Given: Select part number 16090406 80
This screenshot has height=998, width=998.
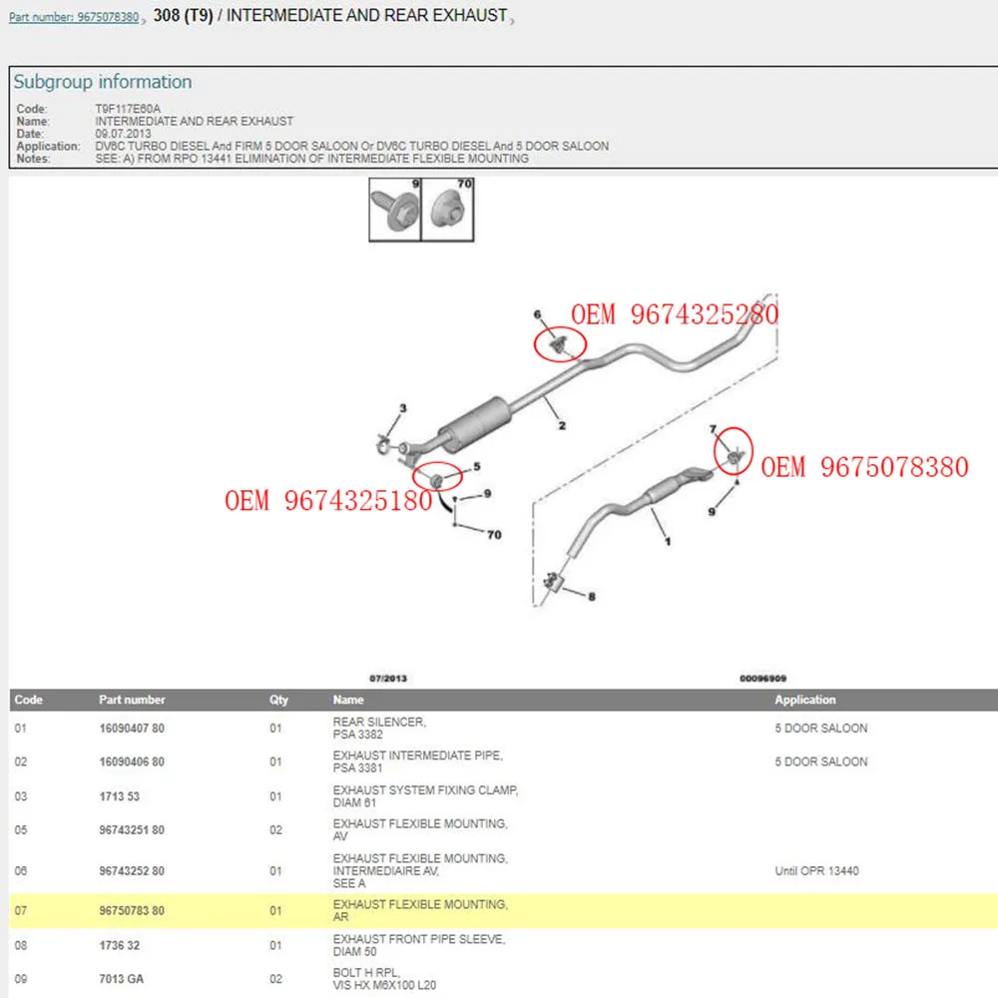Looking at the screenshot, I should (132, 761).
